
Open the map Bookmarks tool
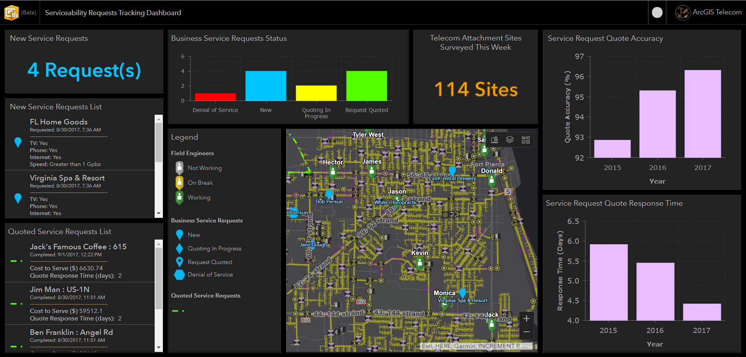494,140
